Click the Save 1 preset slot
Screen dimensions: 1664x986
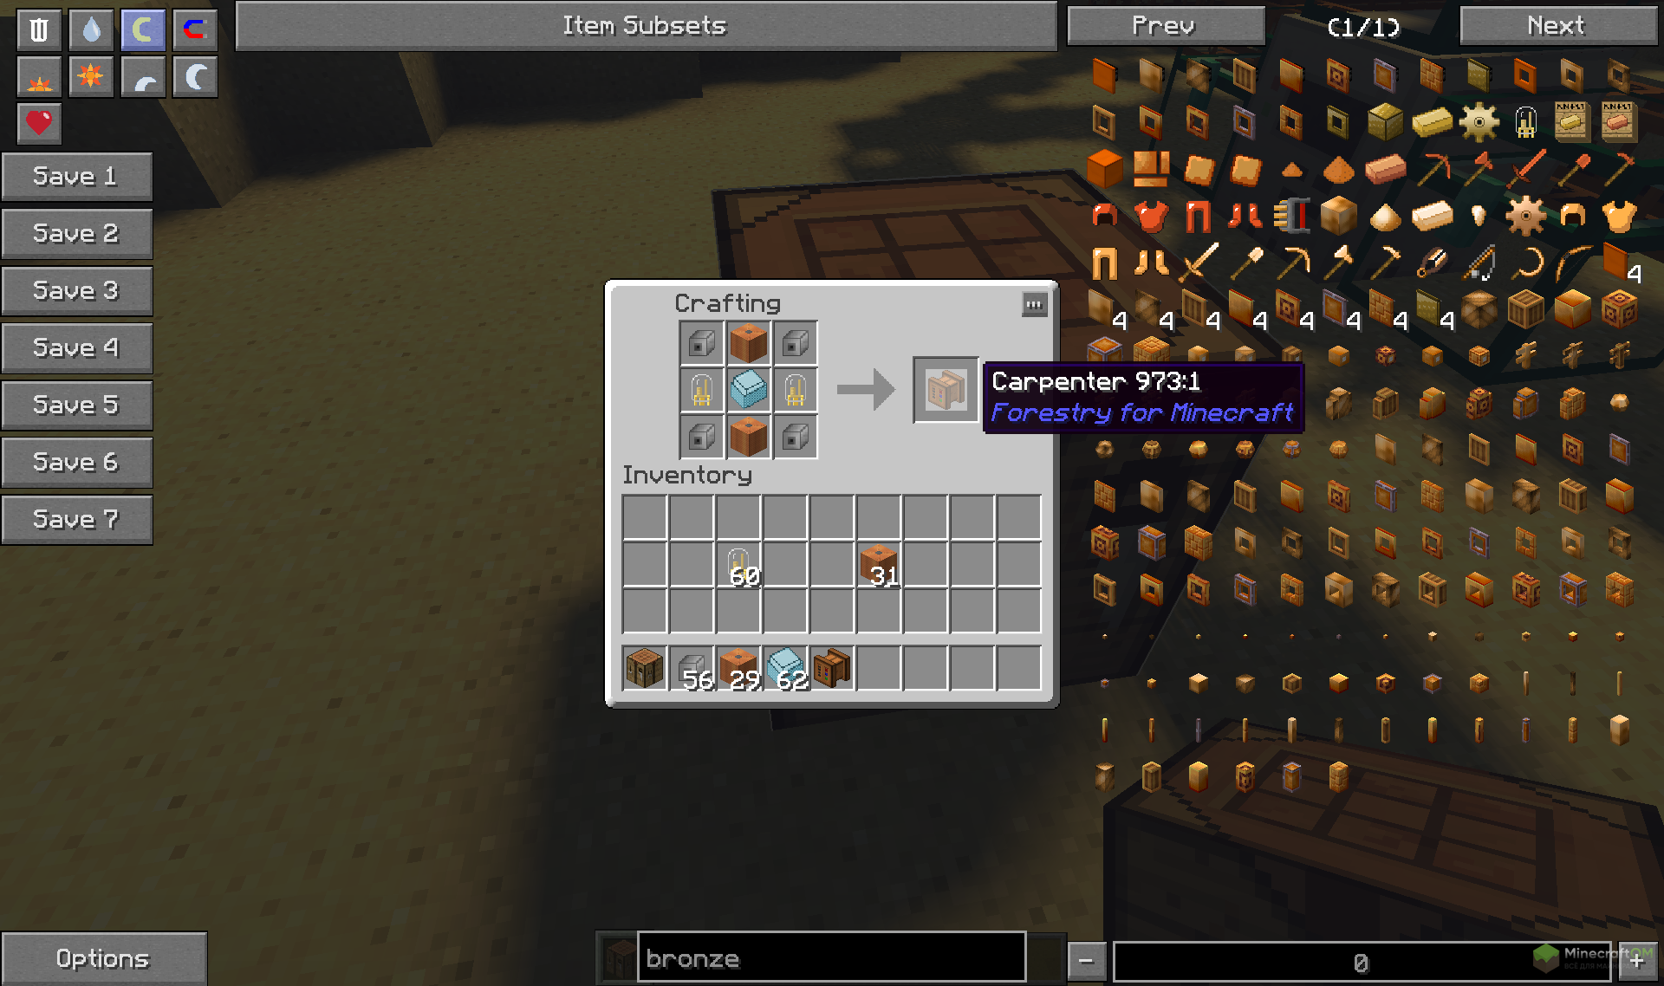tap(77, 178)
